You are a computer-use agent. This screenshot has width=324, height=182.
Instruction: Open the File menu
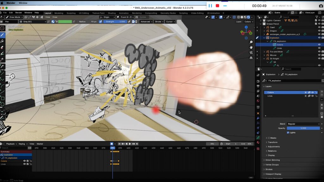tap(5, 13)
